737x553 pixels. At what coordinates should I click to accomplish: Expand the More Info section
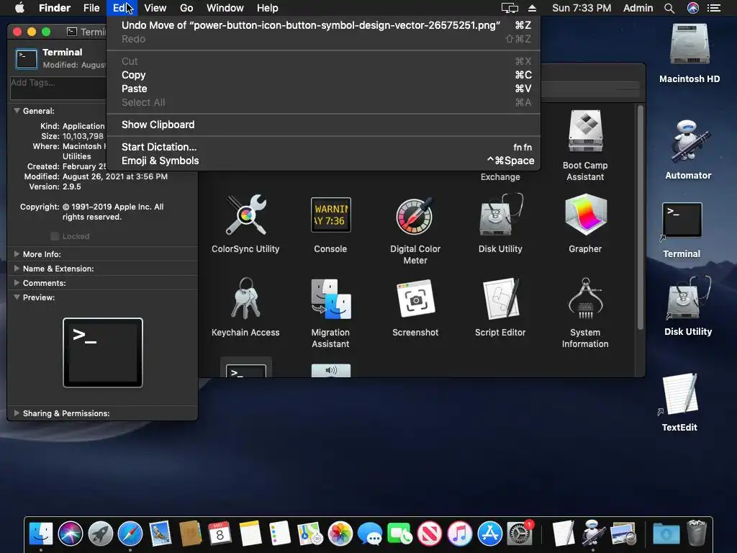click(x=17, y=254)
